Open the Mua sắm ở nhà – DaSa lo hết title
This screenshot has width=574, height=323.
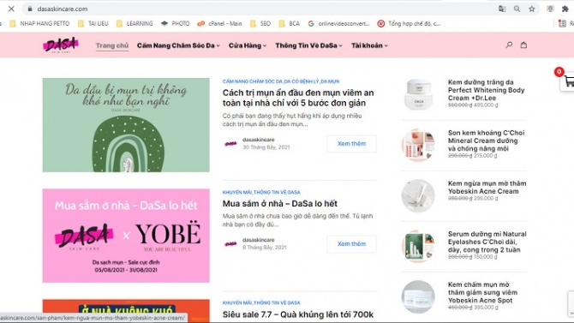tap(280, 204)
